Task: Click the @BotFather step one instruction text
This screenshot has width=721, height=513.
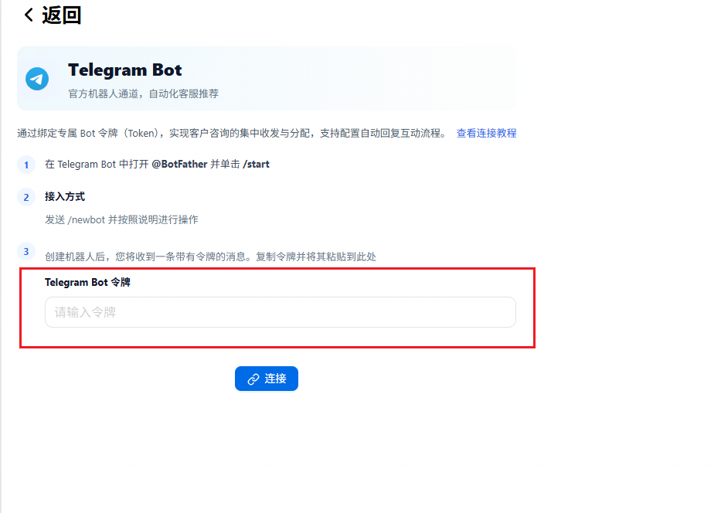Action: (157, 164)
